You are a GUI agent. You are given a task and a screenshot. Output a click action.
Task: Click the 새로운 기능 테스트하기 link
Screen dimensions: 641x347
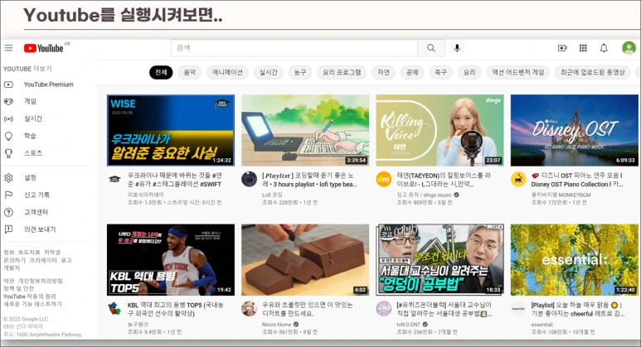[x=32, y=304]
